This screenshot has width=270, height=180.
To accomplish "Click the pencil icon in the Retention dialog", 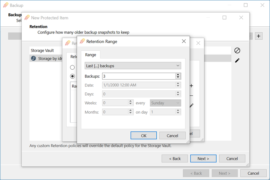I will 191,105.
